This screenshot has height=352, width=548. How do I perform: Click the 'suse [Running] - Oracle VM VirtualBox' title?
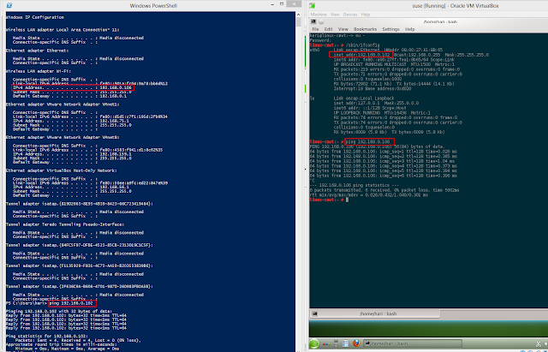pyautogui.click(x=456, y=6)
